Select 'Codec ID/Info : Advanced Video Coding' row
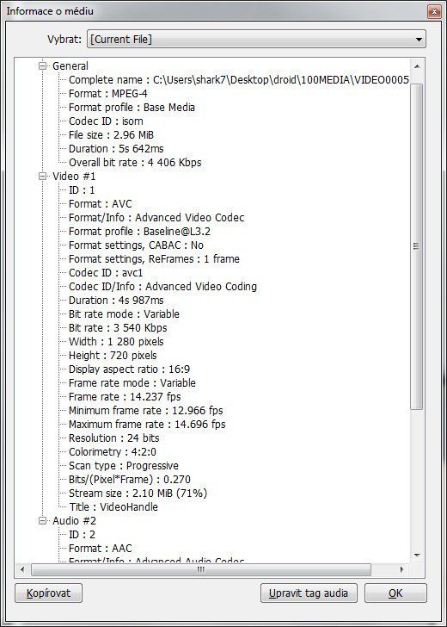The width and height of the screenshot is (447, 627). point(162,287)
